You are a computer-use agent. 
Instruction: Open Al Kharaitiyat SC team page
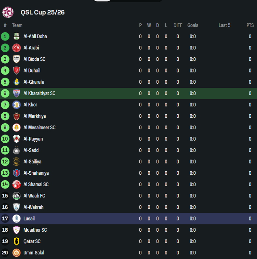coord(39,93)
